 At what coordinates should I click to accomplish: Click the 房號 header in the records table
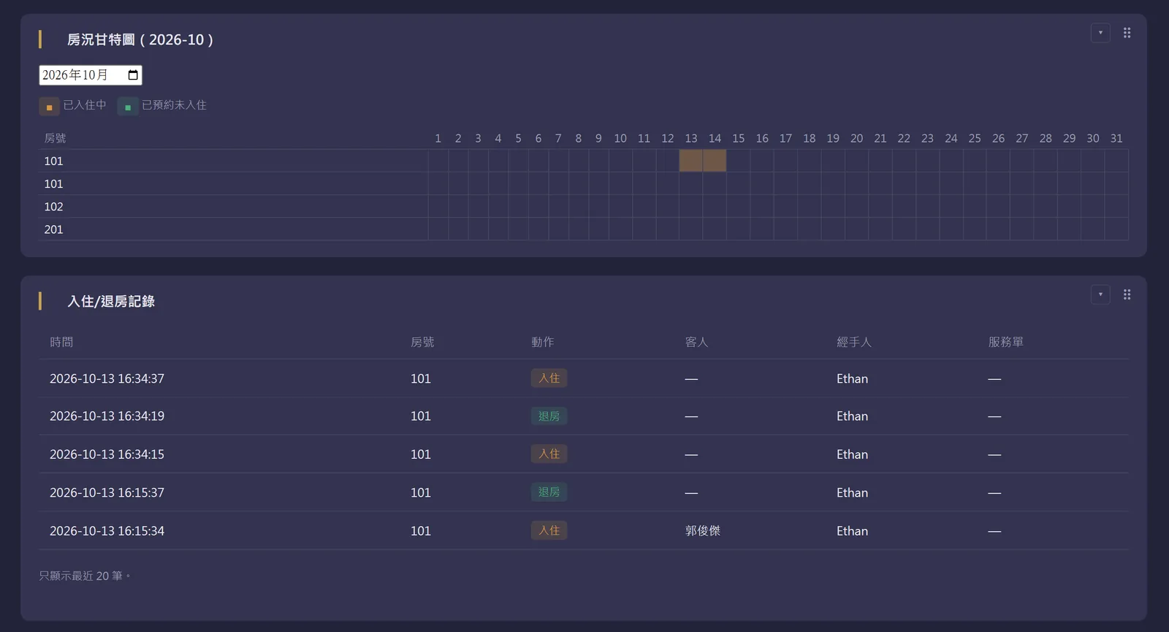pos(422,342)
